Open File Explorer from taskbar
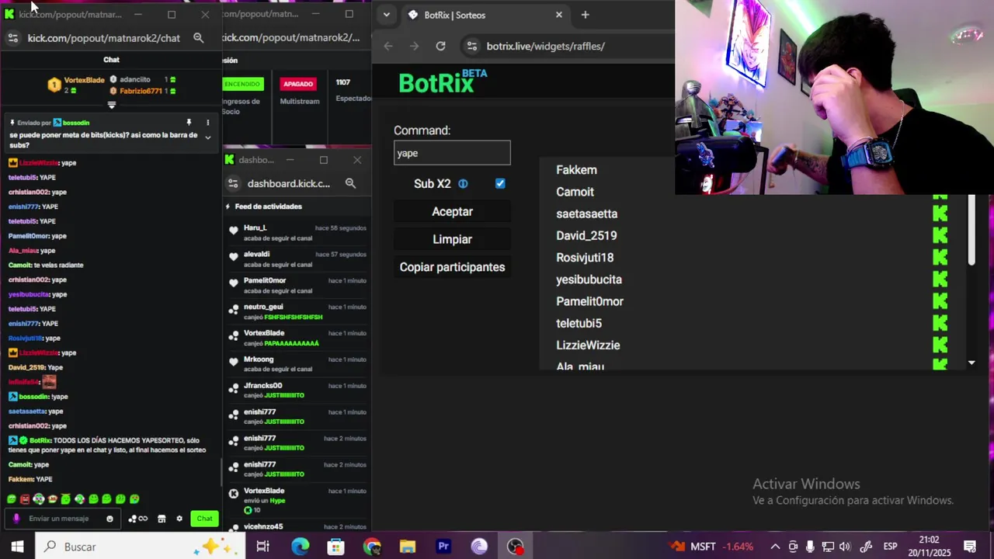The height and width of the screenshot is (559, 994). (408, 547)
